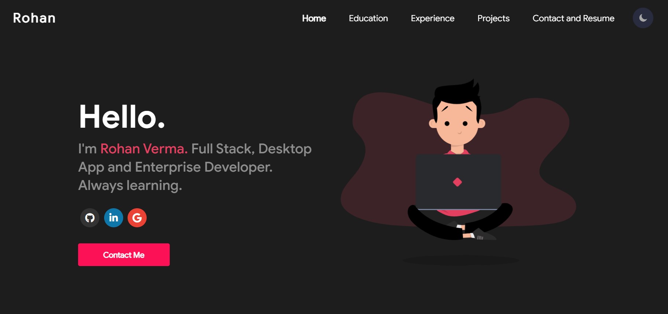Open the LinkedIn profile icon
Screen dimensions: 668x314
[114, 218]
